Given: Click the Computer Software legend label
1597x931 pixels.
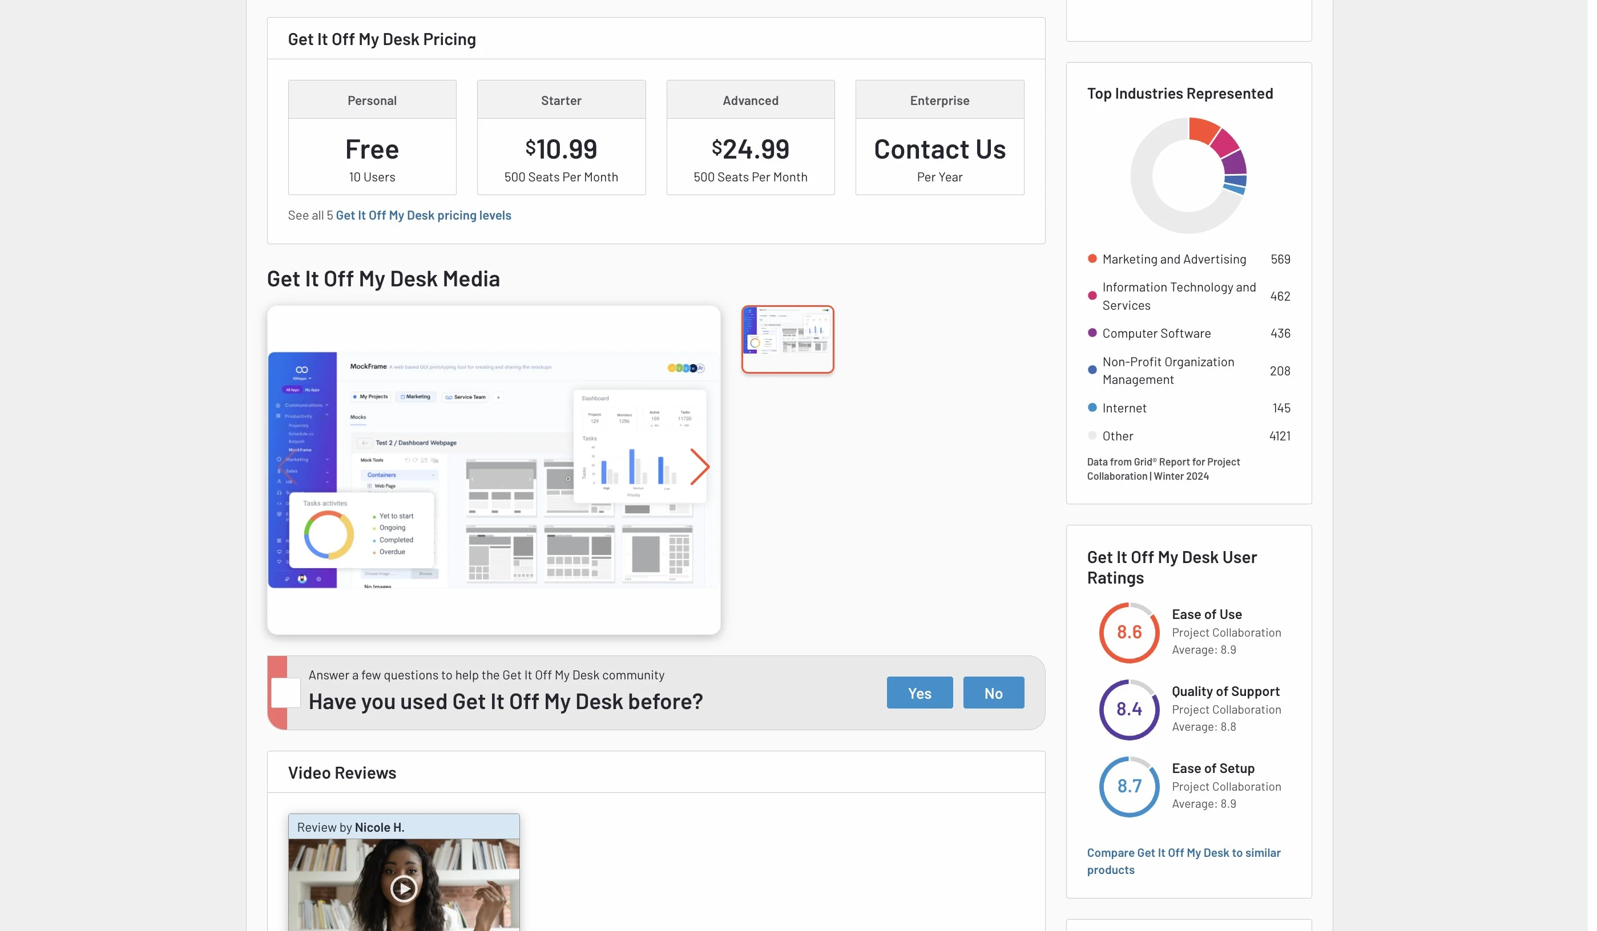Looking at the screenshot, I should (x=1156, y=333).
